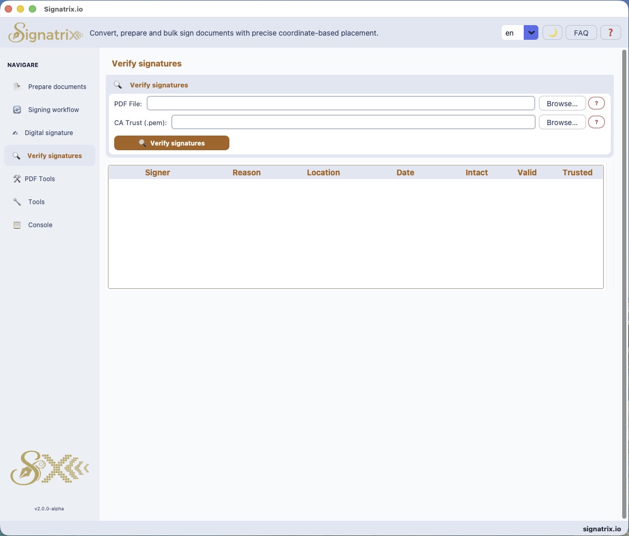Viewport: 629px width, 536px height.
Task: Open the language selection dropdown
Action: click(x=531, y=32)
